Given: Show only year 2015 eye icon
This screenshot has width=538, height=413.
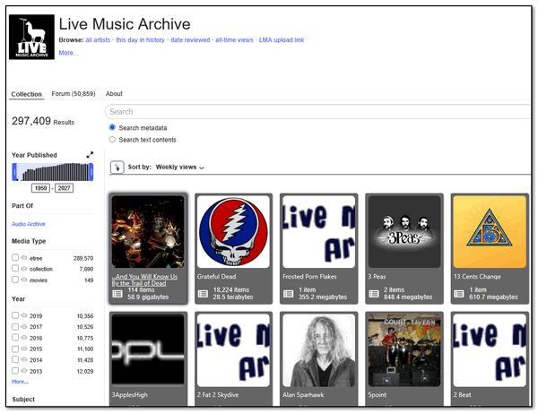Looking at the screenshot, I should [x=24, y=348].
